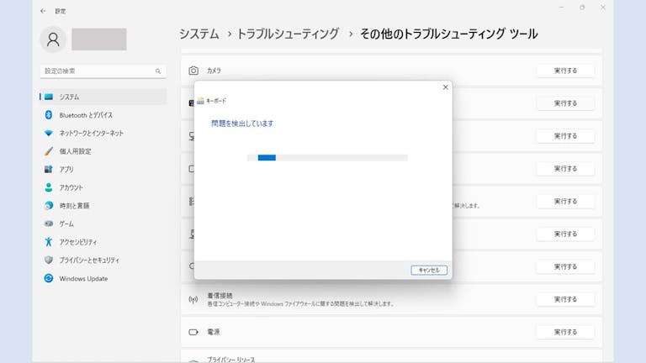Open Bluetooth とデバイス settings
The image size is (646, 363).
[x=103, y=115]
